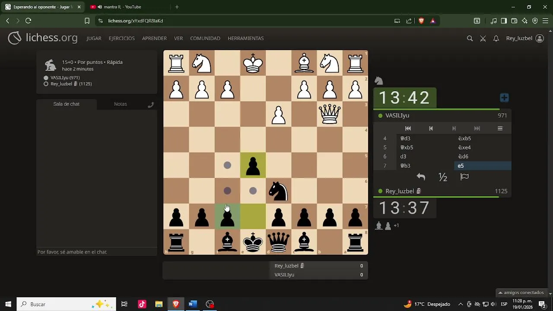This screenshot has width=553, height=311.
Task: Open the COMUNIDAD menu
Action: (x=205, y=38)
